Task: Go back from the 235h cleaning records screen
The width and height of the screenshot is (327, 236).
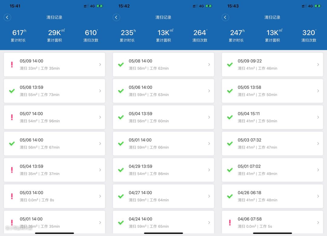Action: point(116,17)
